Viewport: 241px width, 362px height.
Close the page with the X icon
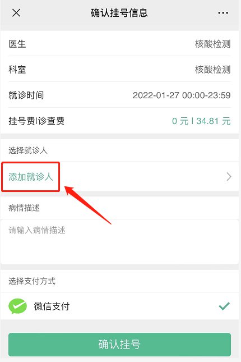pyautogui.click(x=16, y=13)
